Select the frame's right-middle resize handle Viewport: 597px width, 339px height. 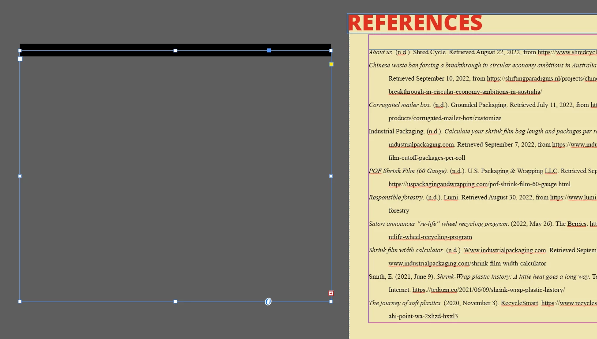point(331,176)
